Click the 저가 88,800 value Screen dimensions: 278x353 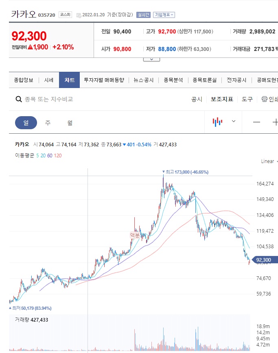167,49
